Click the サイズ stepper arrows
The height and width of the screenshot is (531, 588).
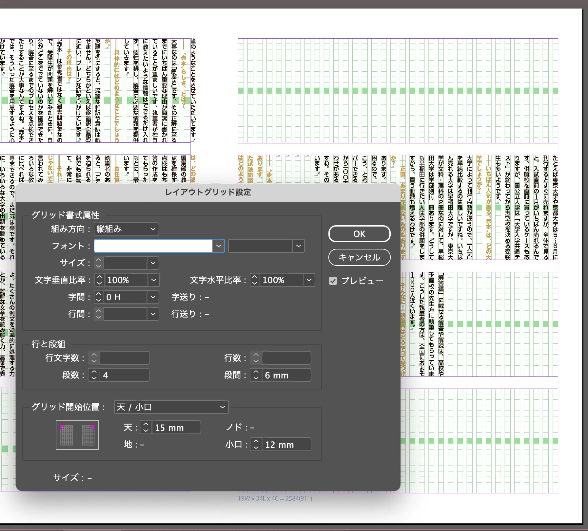99,263
